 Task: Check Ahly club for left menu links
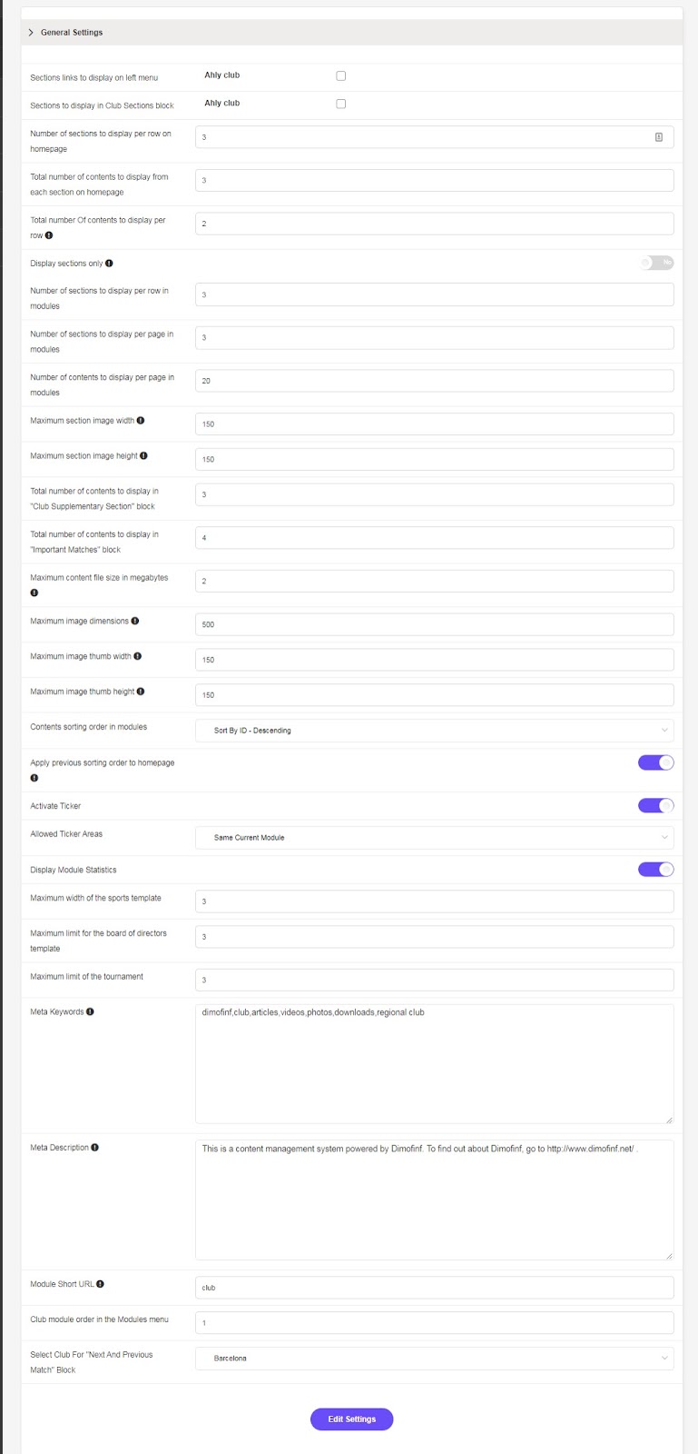(x=341, y=76)
